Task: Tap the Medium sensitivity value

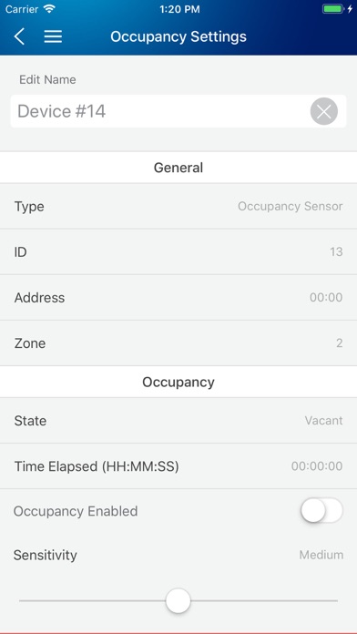Action: coord(321,555)
